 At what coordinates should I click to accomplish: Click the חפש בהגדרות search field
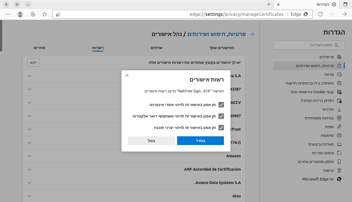pyautogui.click(x=309, y=45)
